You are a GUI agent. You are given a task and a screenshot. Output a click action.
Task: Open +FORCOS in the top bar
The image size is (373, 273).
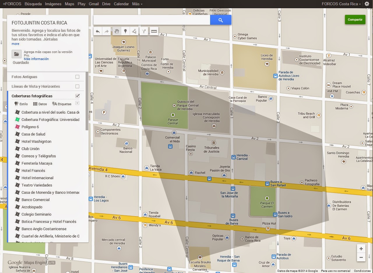pyautogui.click(x=12, y=4)
